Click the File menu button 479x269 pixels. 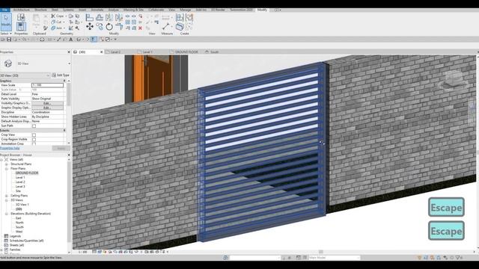coord(4,10)
